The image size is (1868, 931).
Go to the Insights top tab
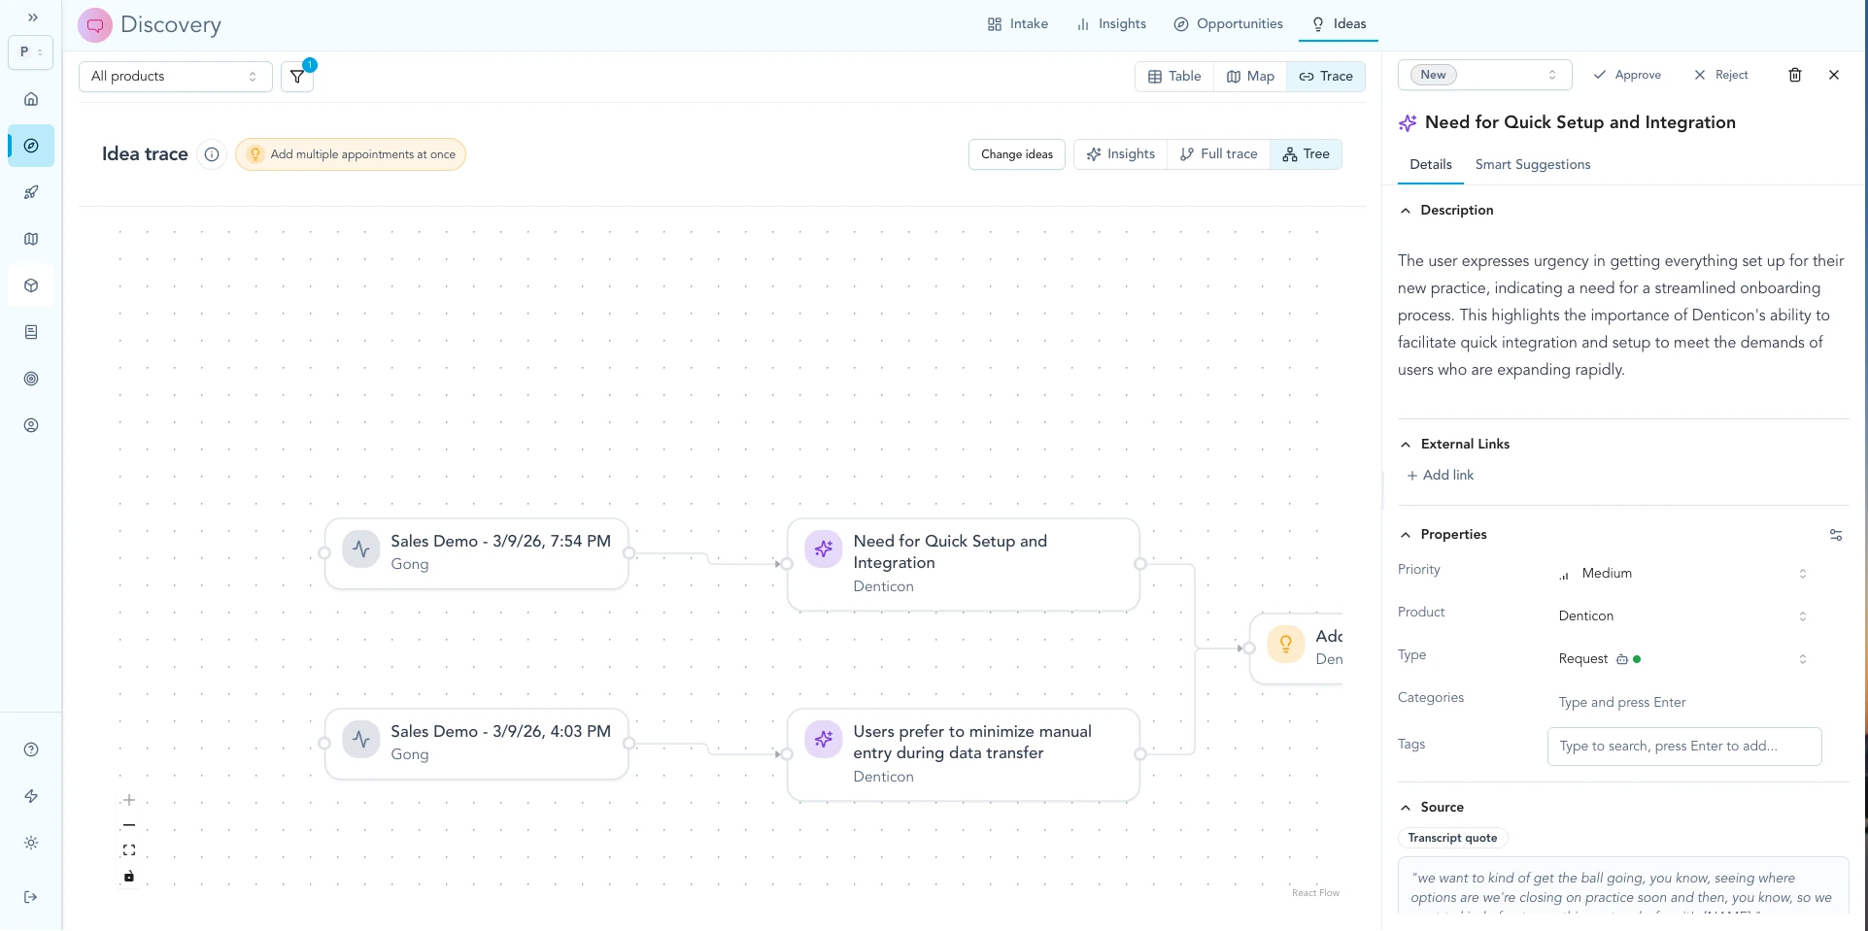click(x=1111, y=24)
